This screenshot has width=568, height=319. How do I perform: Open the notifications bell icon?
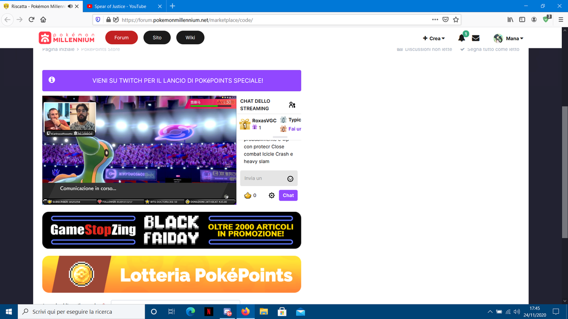click(x=461, y=38)
